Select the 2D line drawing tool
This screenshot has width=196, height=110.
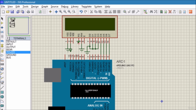coord(2,88)
